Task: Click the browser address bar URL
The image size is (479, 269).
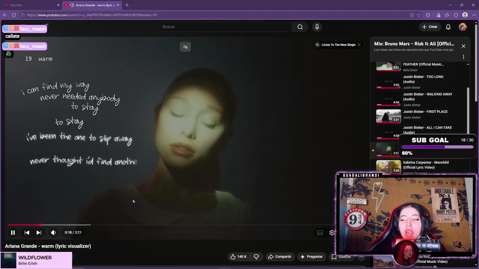Action: pyautogui.click(x=92, y=15)
